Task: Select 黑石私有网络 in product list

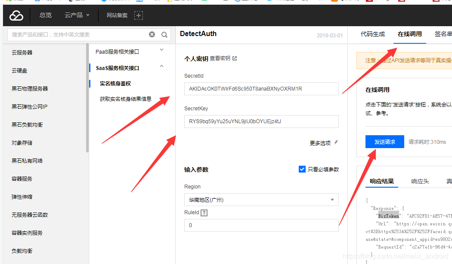Action: click(27, 161)
